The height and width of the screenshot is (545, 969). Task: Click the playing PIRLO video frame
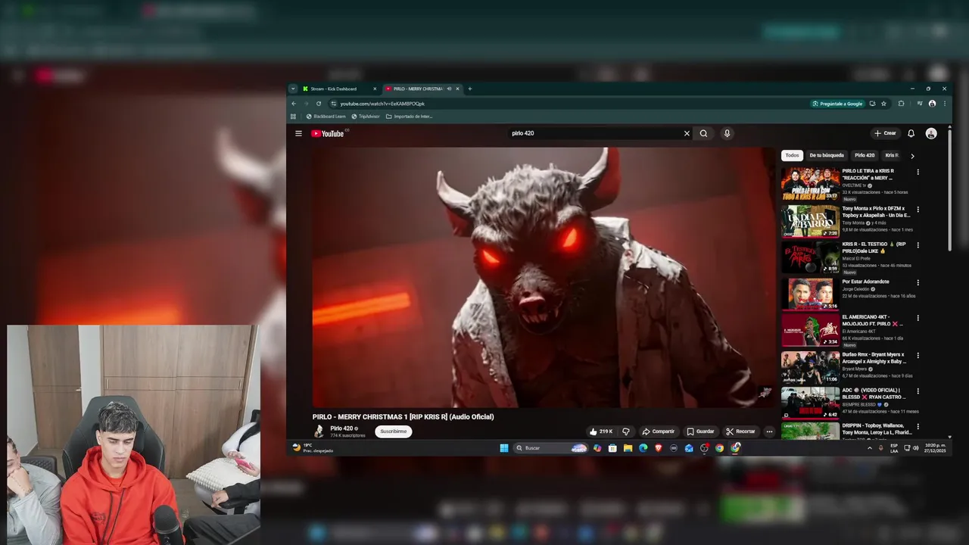(x=544, y=277)
